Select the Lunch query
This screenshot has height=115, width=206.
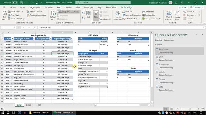pyautogui.click(x=180, y=73)
